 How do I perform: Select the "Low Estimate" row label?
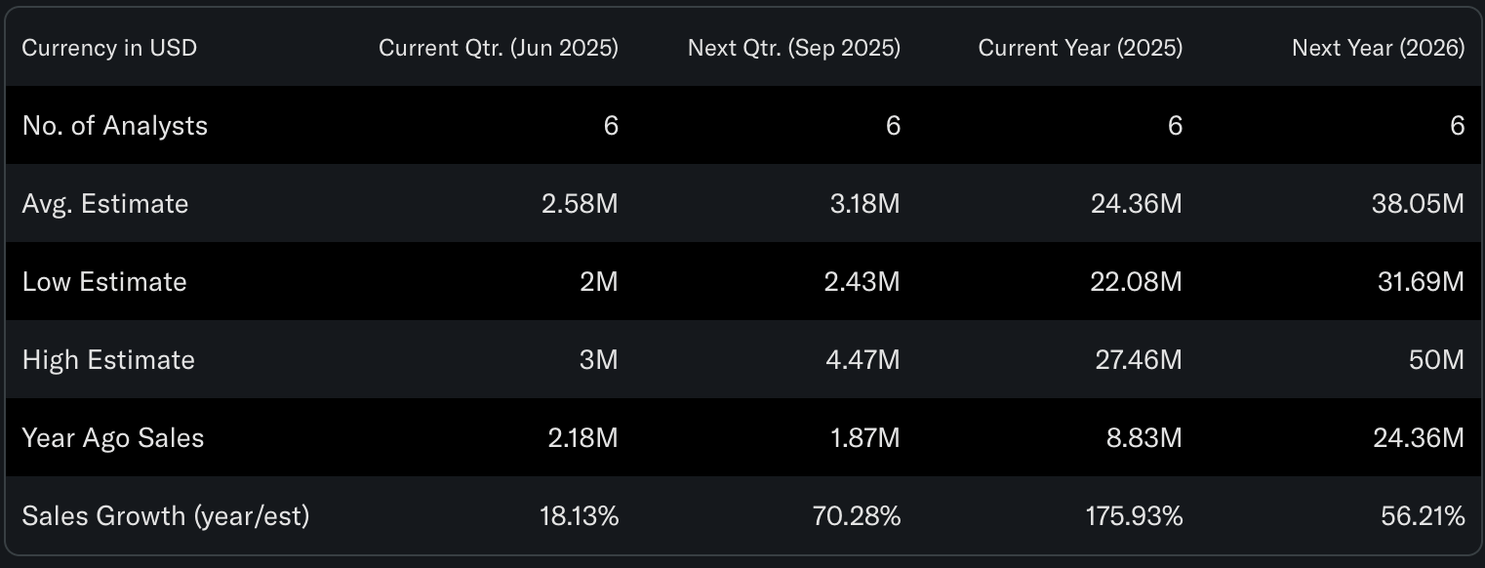[x=104, y=282]
